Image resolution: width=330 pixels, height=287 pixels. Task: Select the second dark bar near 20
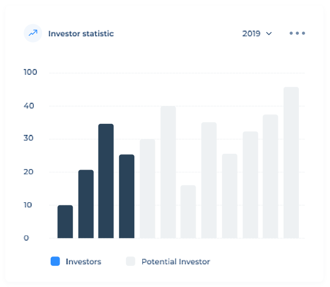(x=86, y=204)
